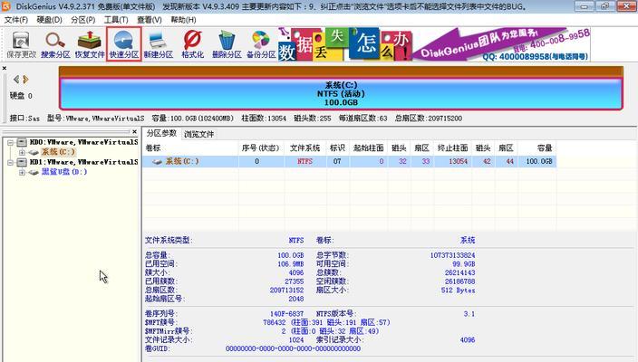Expand the 黑鲨U盘(D:) tree node
Viewport: 638px width, 362px height.
[x=22, y=172]
